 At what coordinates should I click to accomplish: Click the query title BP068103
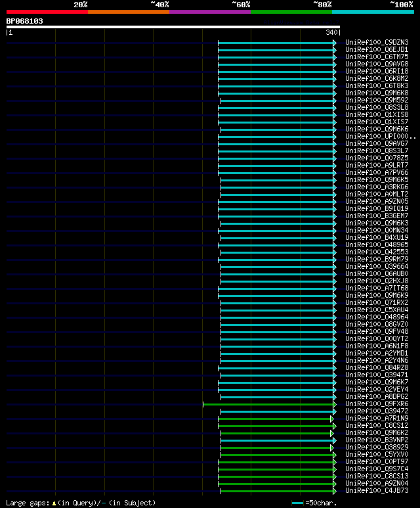click(24, 21)
